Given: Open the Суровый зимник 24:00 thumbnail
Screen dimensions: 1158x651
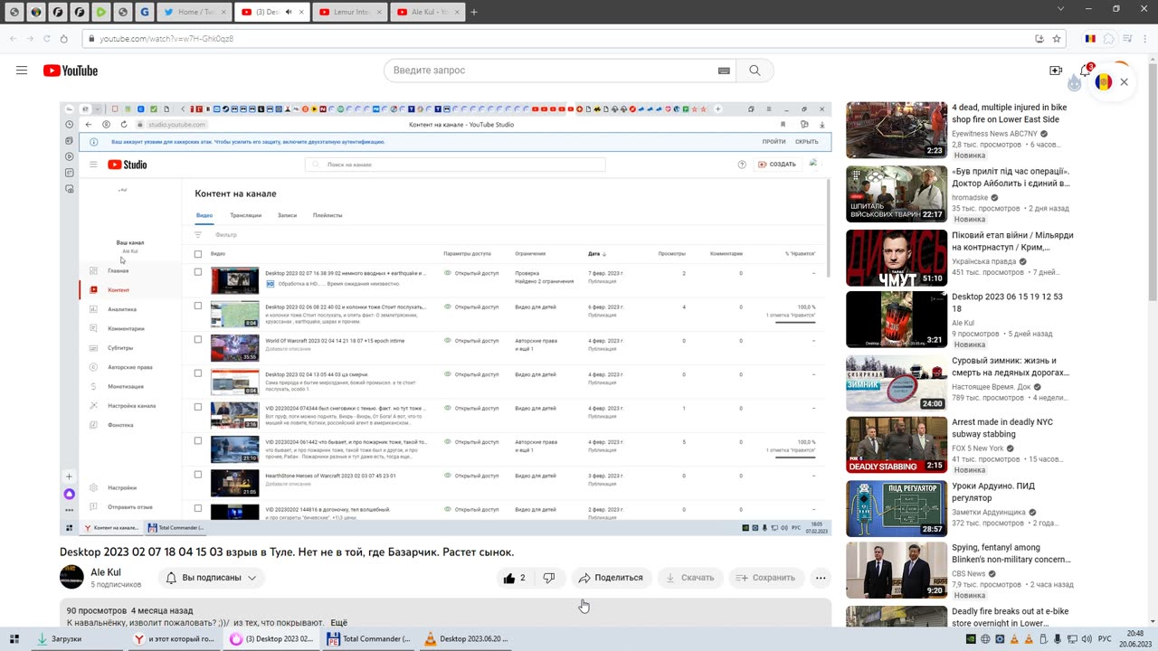Looking at the screenshot, I should [x=897, y=383].
